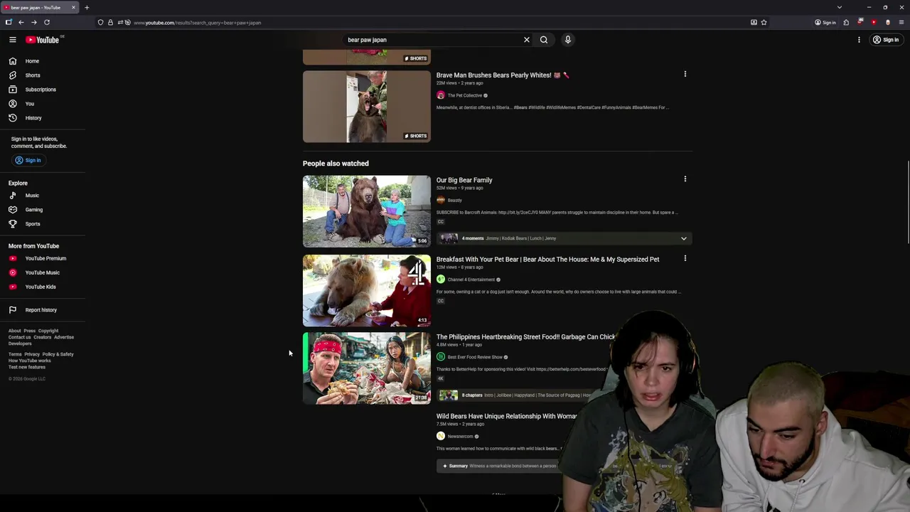Open a new browser tab
910x512 pixels.
click(x=87, y=7)
